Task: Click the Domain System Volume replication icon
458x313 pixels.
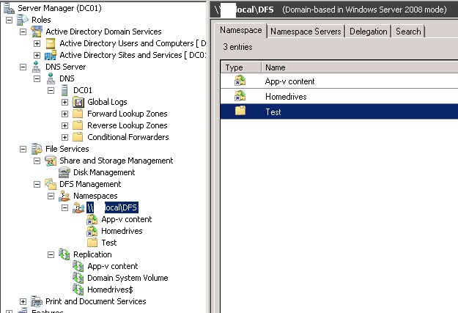Action: coord(78,278)
